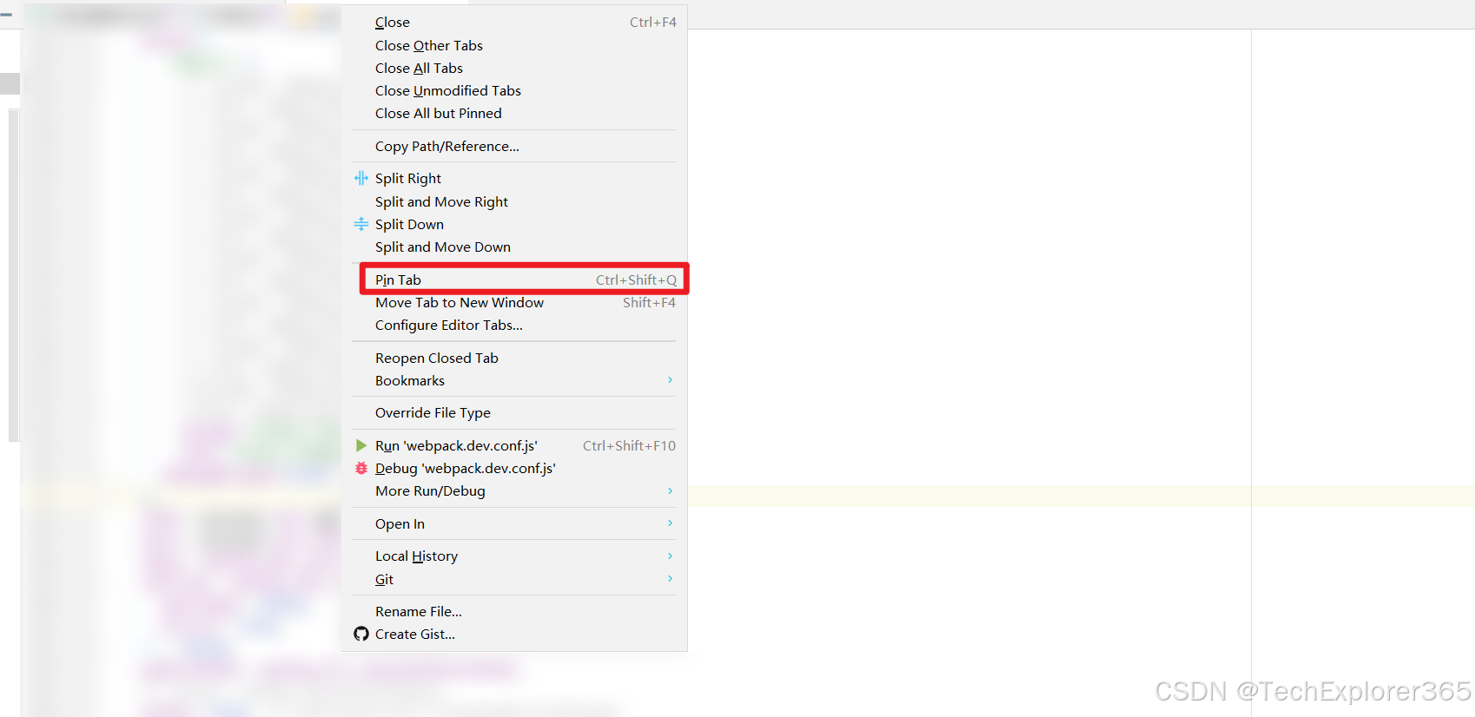This screenshot has width=1475, height=717.
Task: Click the Ctrl+Shift+F10 shortcut label
Action: (629, 445)
